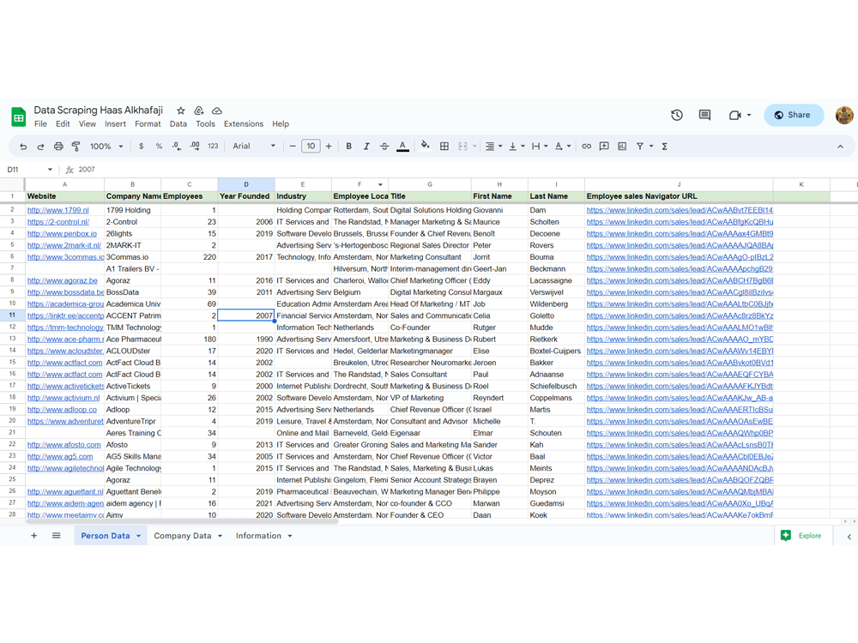This screenshot has width=858, height=643.
Task: Activate the Paint format tool
Action: pyautogui.click(x=76, y=147)
